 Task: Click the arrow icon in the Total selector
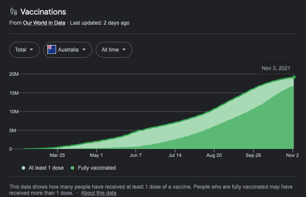click(31, 50)
